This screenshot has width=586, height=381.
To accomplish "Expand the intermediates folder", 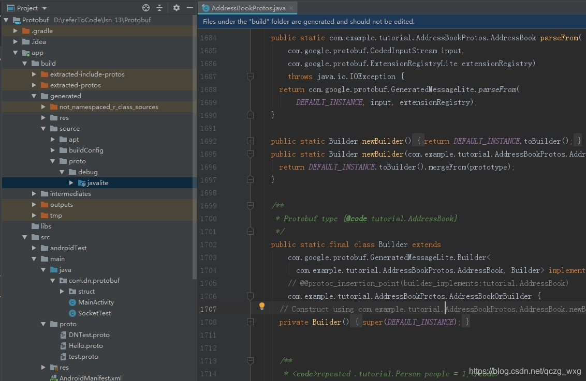I will 34,194.
